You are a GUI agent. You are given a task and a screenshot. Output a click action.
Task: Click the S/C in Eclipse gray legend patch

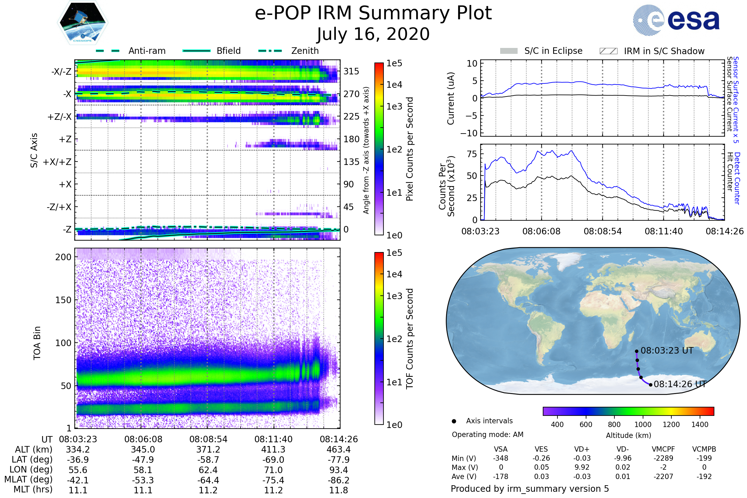[509, 51]
